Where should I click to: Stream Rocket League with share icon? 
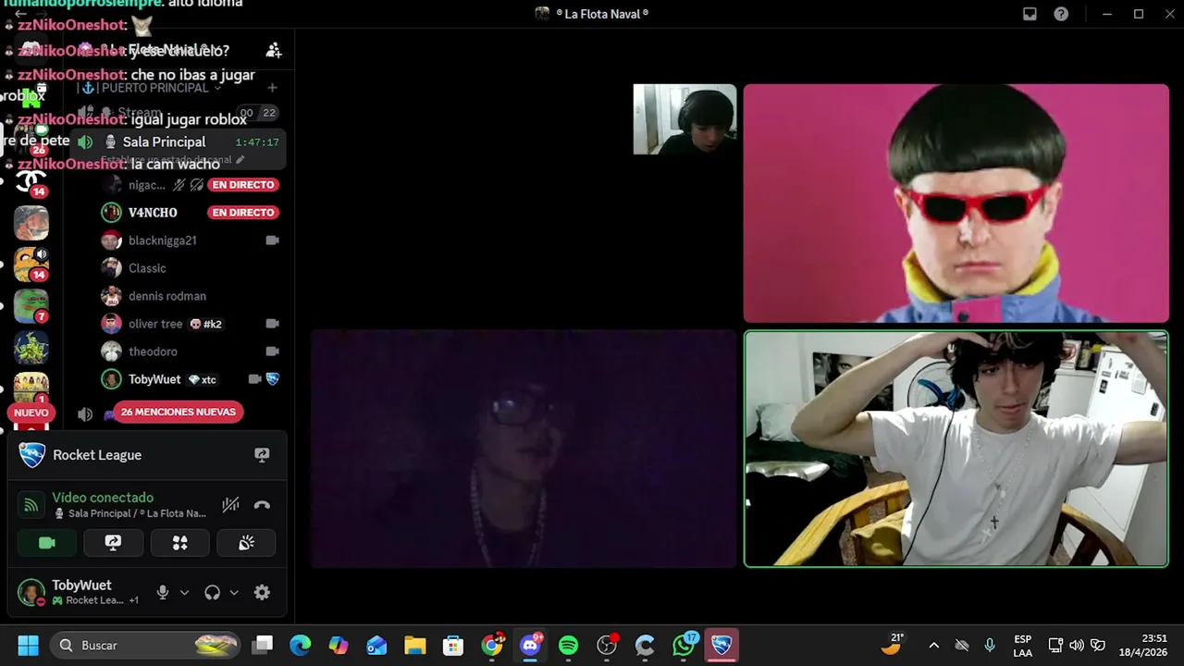262,455
